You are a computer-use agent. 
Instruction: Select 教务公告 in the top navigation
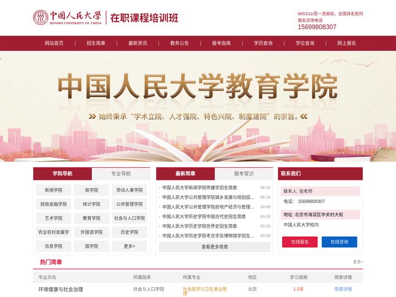click(x=179, y=43)
